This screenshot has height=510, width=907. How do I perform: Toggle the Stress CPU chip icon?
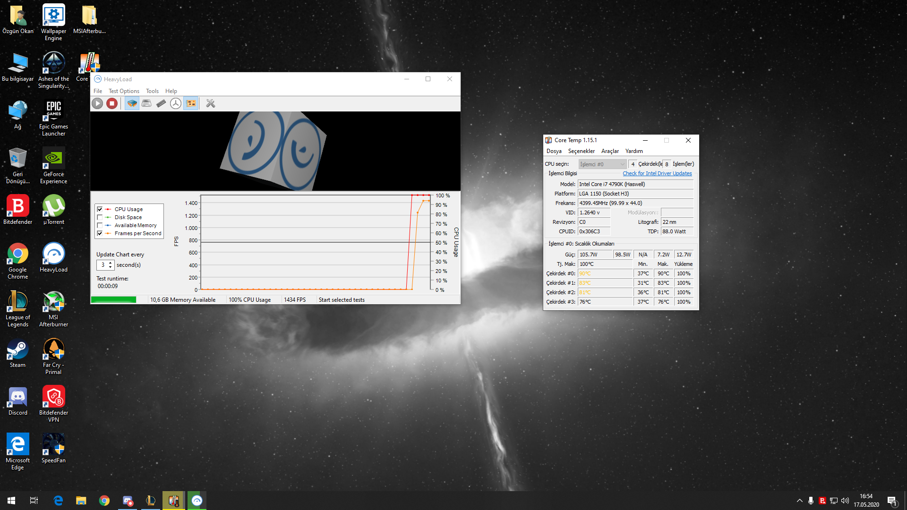[x=132, y=103]
